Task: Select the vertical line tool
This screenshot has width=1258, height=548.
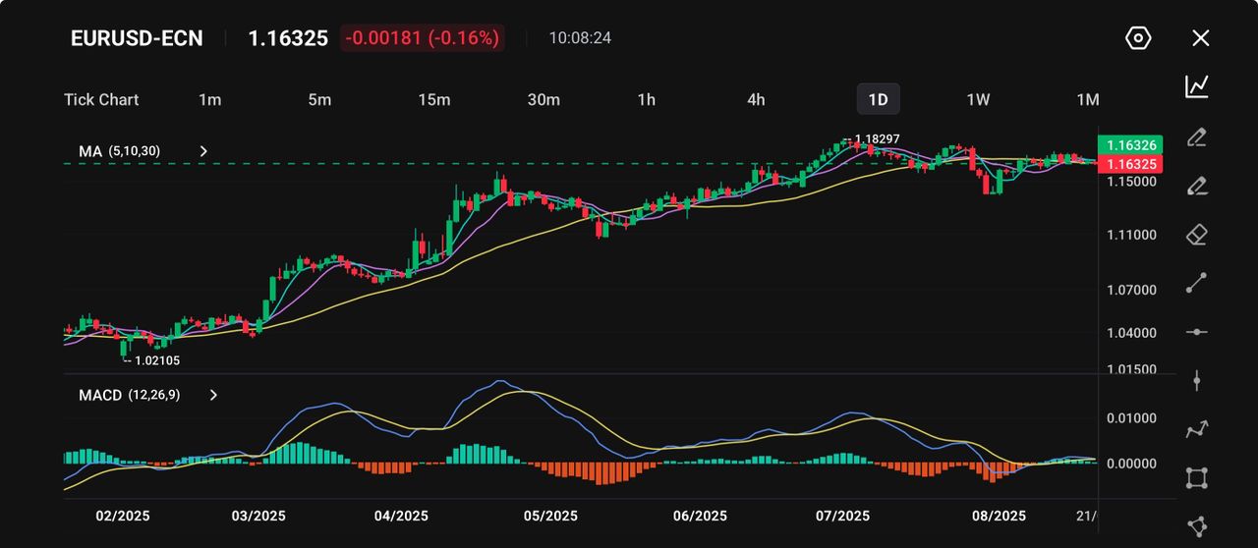Action: pos(1196,381)
